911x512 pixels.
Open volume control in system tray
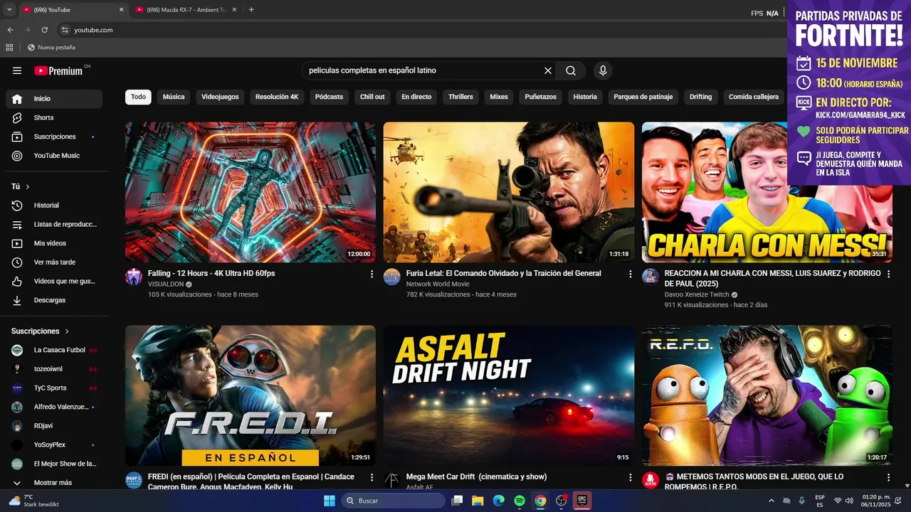(849, 501)
